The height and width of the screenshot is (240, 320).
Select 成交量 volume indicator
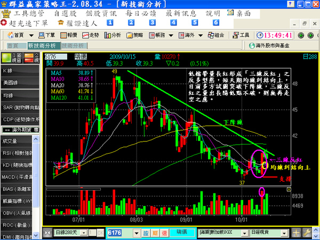(x=17, y=141)
